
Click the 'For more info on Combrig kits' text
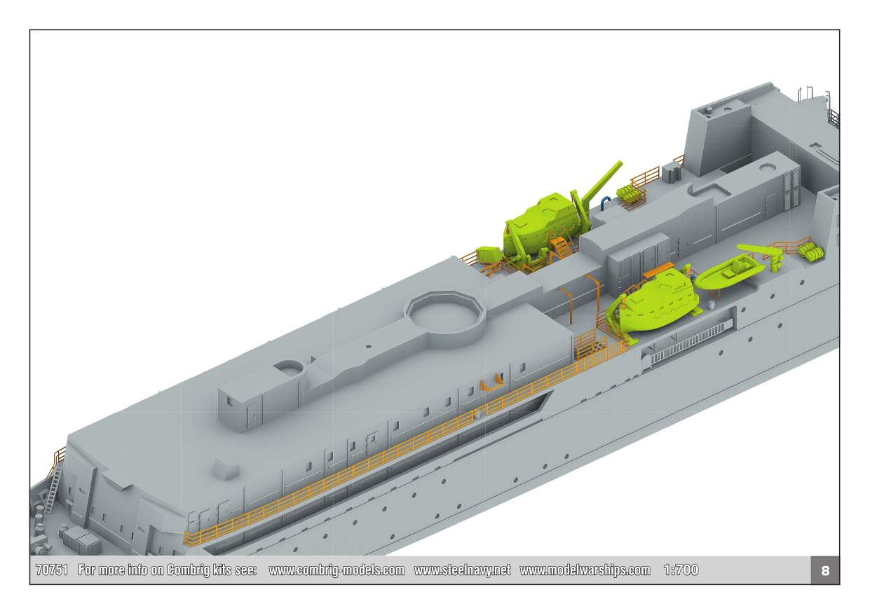pos(168,570)
